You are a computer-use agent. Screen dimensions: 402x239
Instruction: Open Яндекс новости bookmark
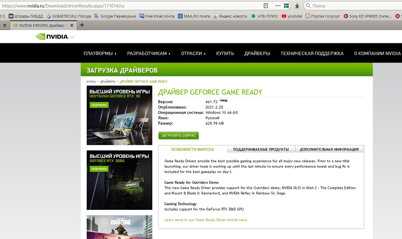tap(230, 16)
